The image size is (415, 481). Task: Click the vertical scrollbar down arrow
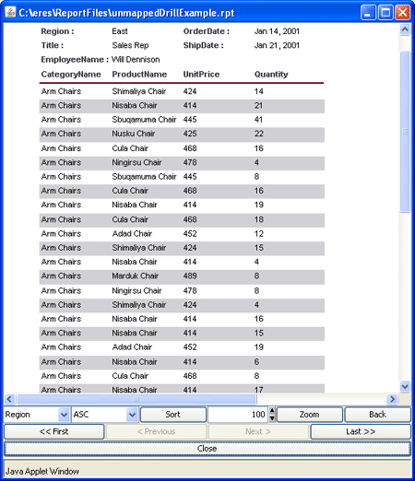[405, 386]
